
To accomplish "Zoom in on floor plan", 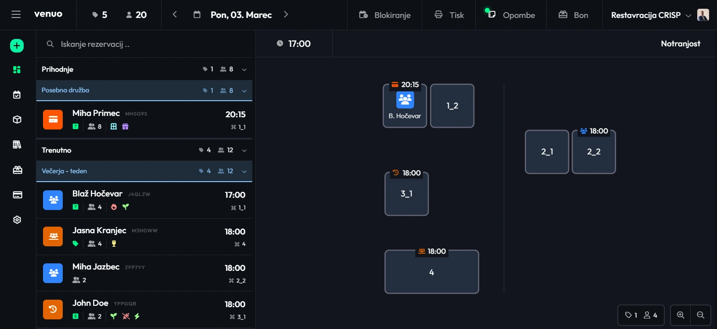I will pyautogui.click(x=681, y=315).
